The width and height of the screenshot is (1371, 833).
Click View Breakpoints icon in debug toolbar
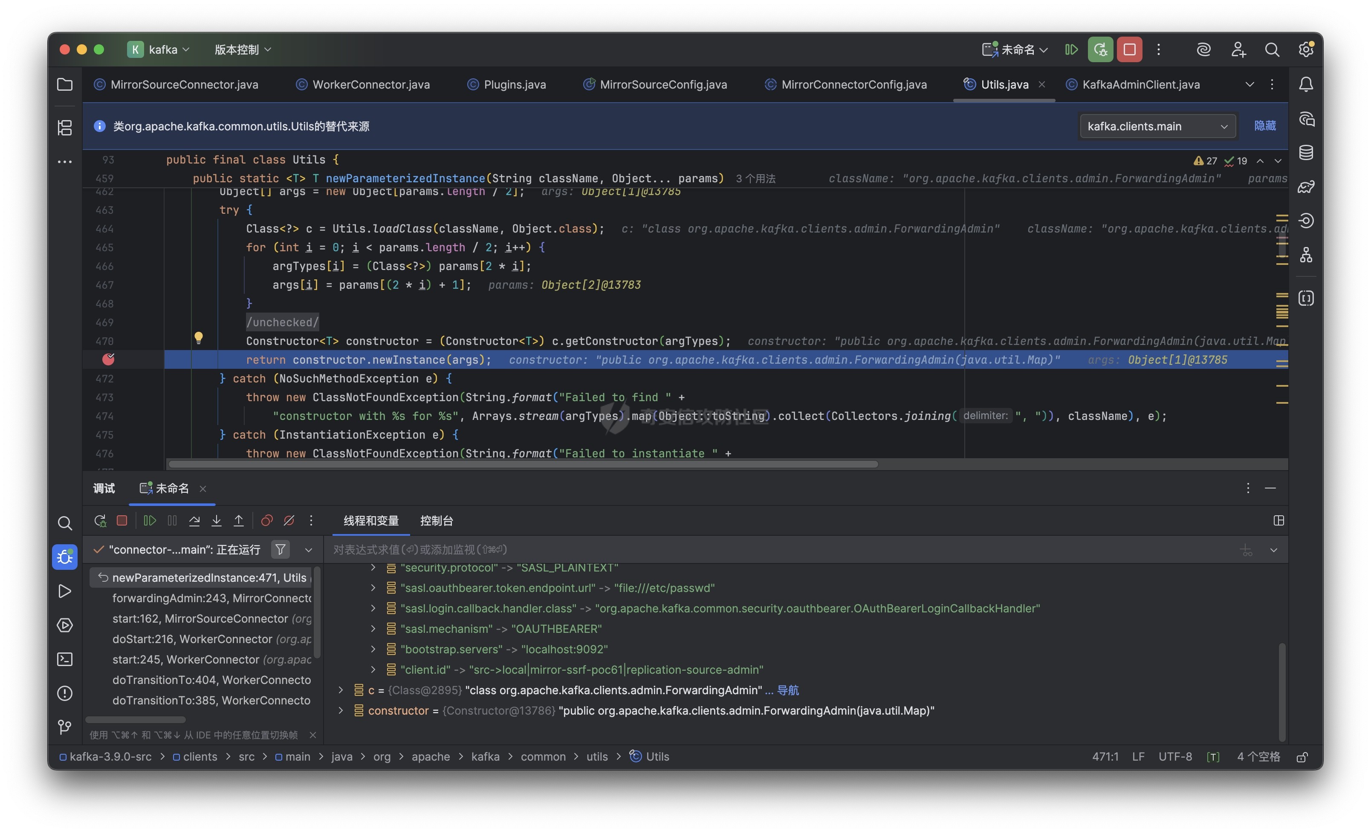(266, 521)
